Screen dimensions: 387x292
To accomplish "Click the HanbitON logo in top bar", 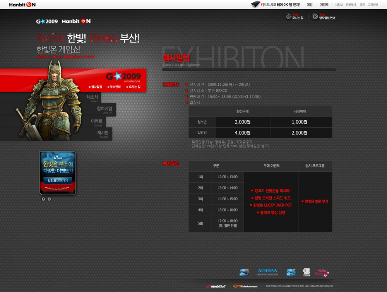I will click(22, 5).
